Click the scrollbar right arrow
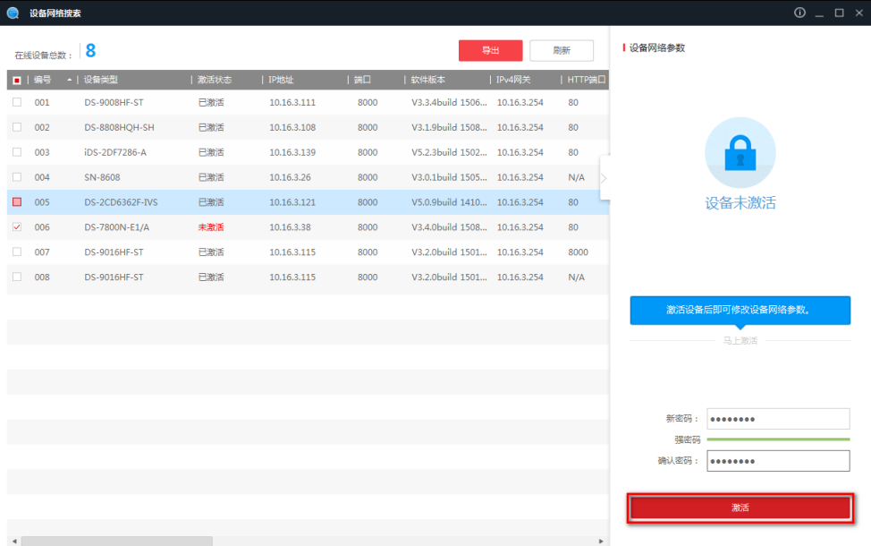This screenshot has height=546, width=871. [x=601, y=541]
